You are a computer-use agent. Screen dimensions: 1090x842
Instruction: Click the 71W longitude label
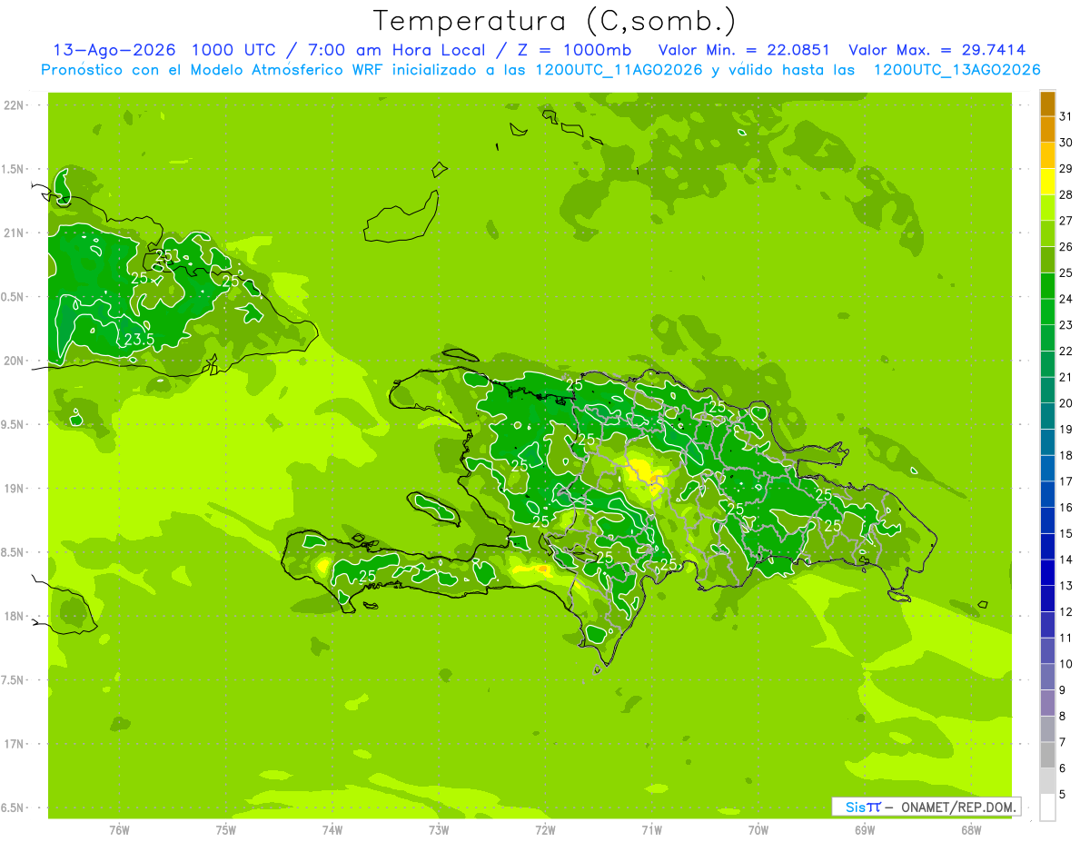(x=651, y=830)
